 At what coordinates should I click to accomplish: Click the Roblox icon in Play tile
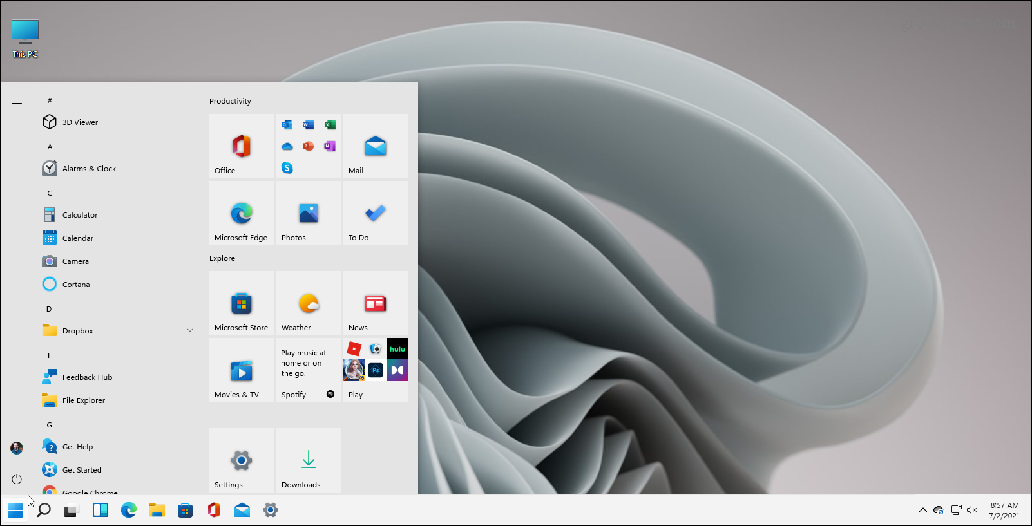[354, 349]
